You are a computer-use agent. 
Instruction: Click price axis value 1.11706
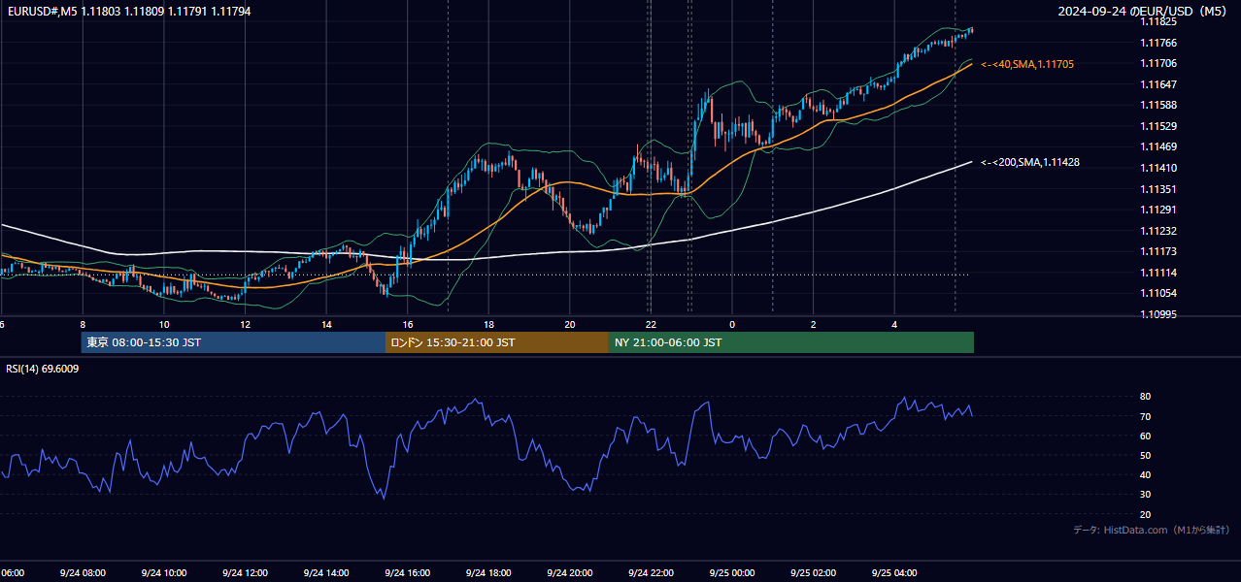(x=1160, y=63)
